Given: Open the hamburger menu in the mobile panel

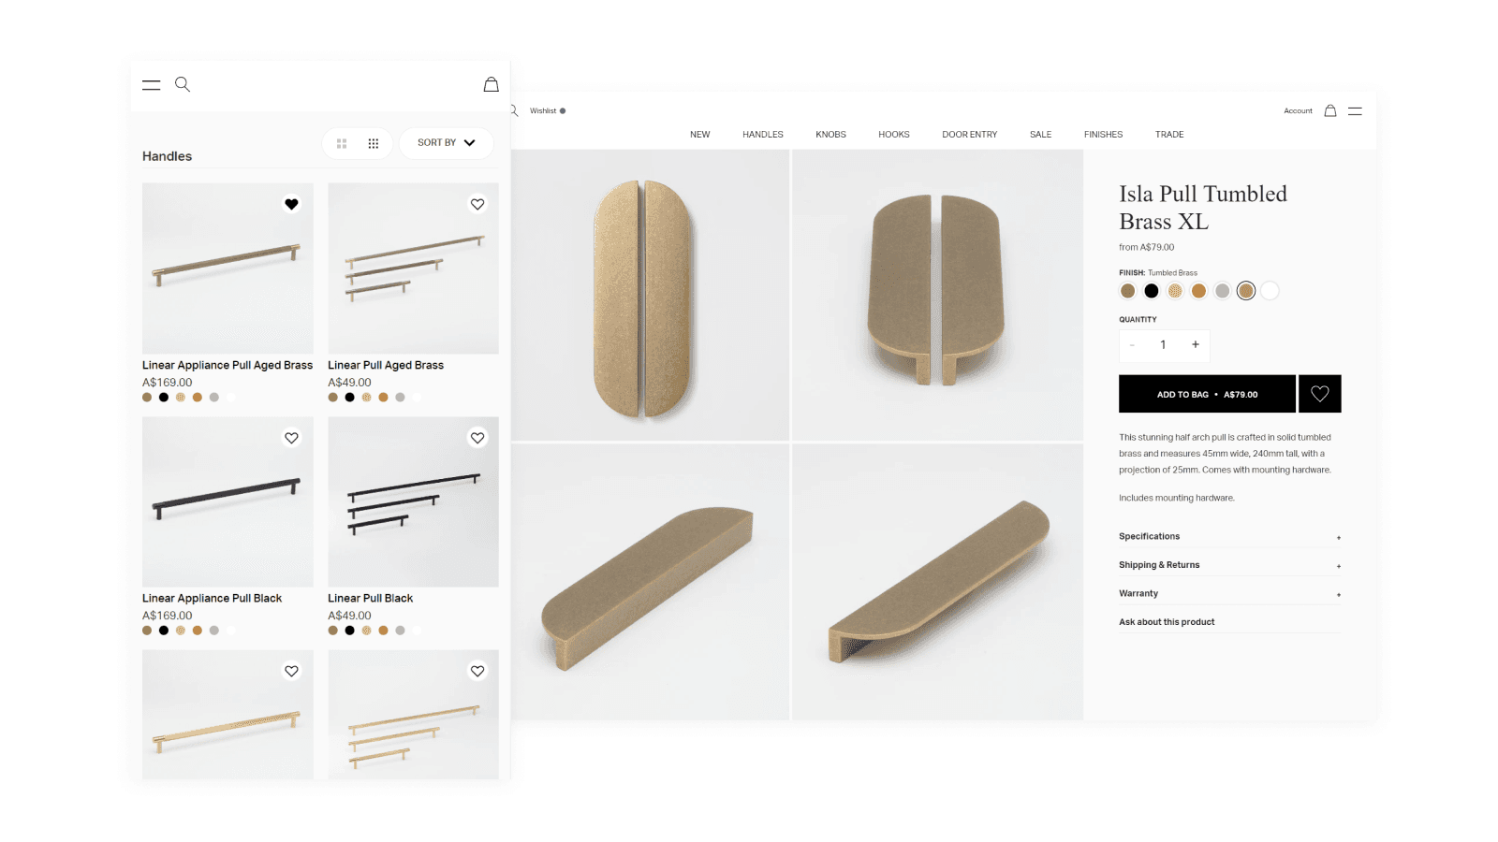Looking at the screenshot, I should (x=151, y=84).
